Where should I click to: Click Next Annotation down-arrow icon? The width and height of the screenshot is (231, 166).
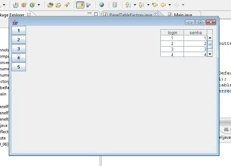[128, 5]
